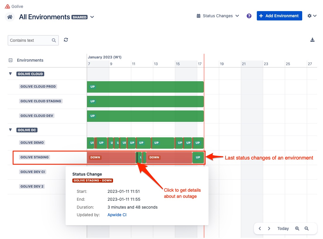Open the Apwide CI link in popup
Screen dimensions: 323x239
117,214
